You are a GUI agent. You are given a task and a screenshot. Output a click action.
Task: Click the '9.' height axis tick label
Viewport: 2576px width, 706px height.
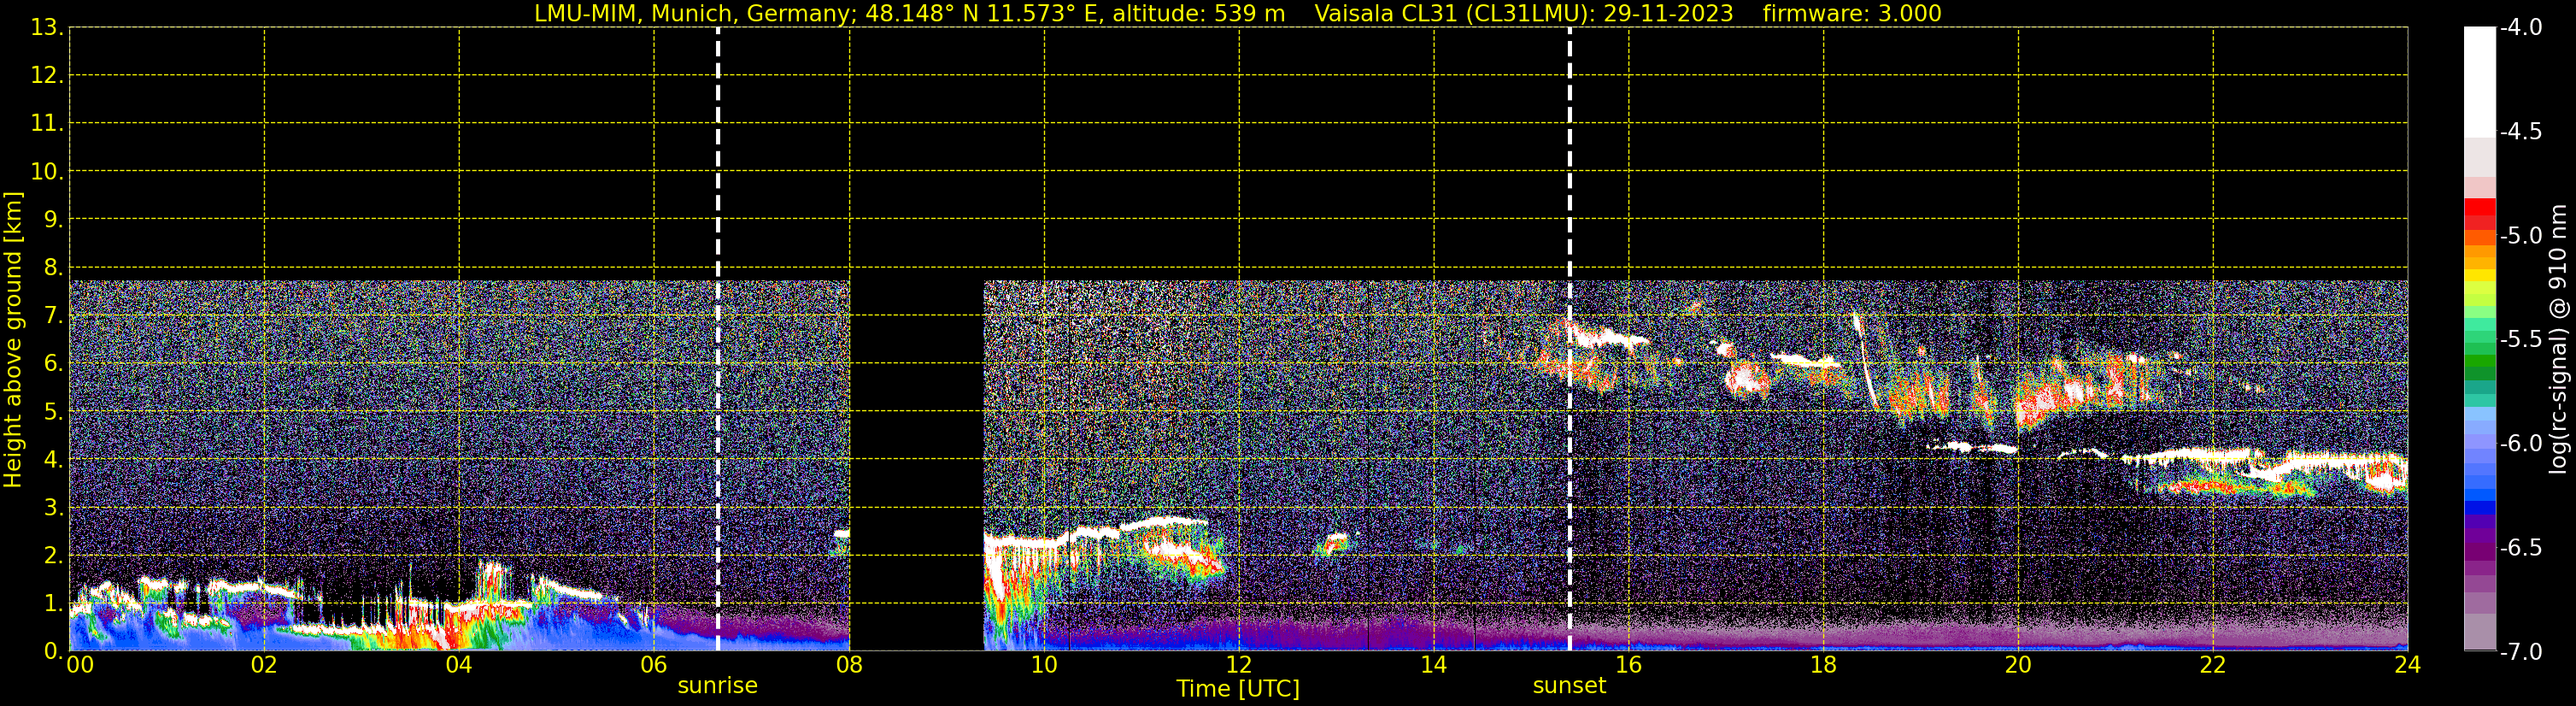[x=53, y=219]
